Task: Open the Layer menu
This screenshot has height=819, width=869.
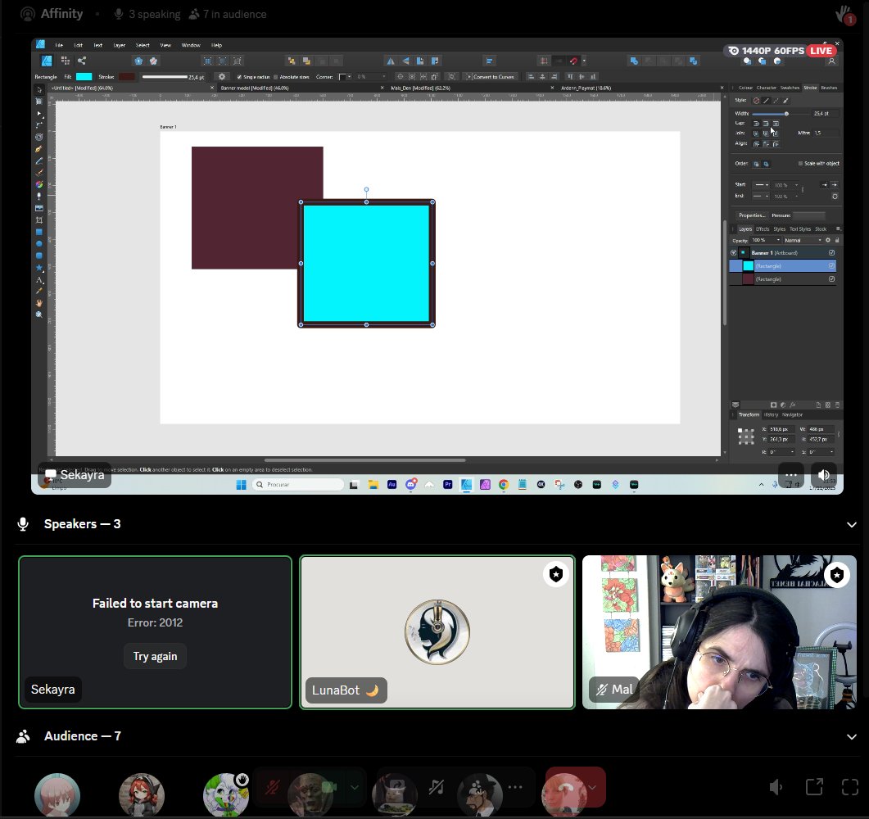Action: coord(119,45)
